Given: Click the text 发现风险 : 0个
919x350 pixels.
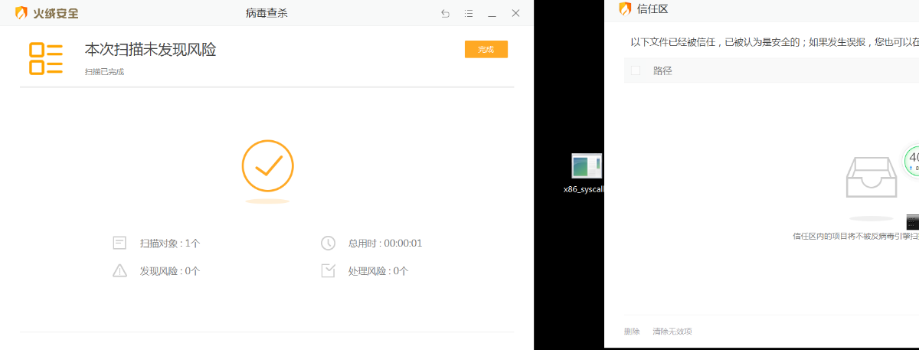Looking at the screenshot, I should coord(169,271).
